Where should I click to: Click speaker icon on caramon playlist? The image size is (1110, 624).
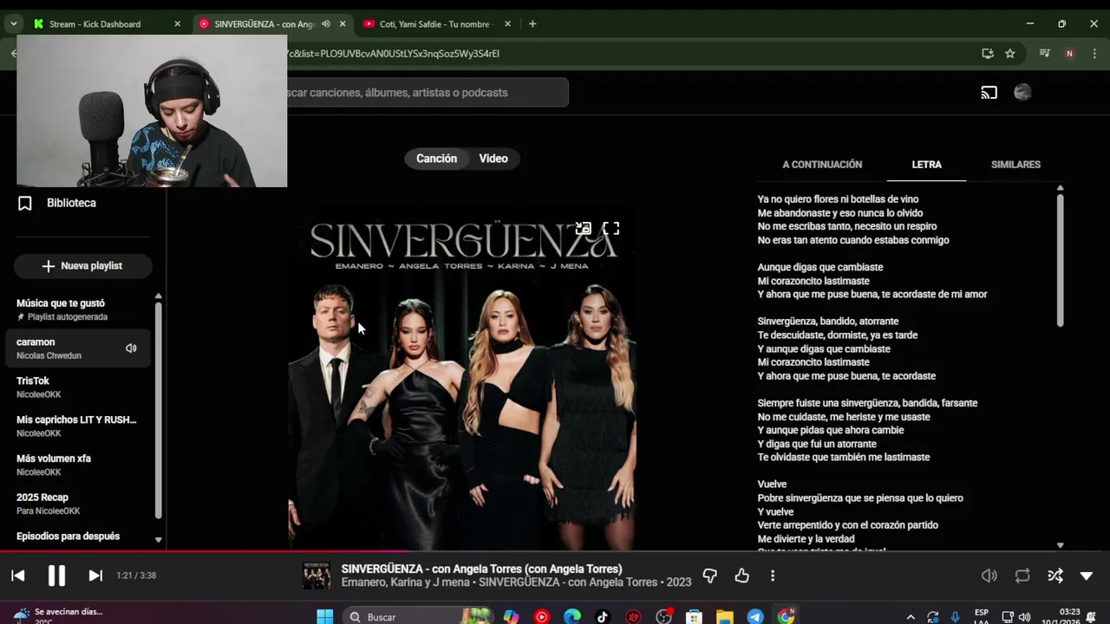(x=131, y=348)
